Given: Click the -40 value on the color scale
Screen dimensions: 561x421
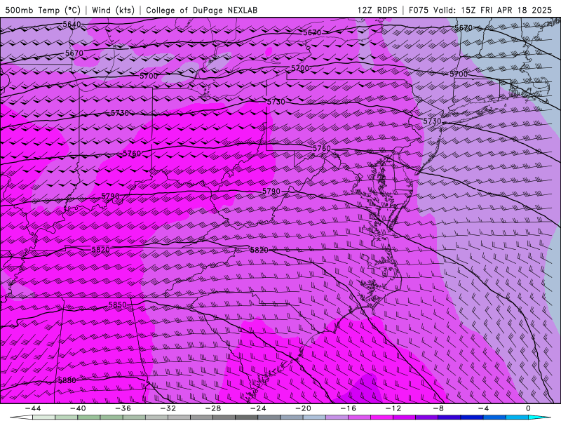Looking at the screenshot, I should [x=78, y=408].
